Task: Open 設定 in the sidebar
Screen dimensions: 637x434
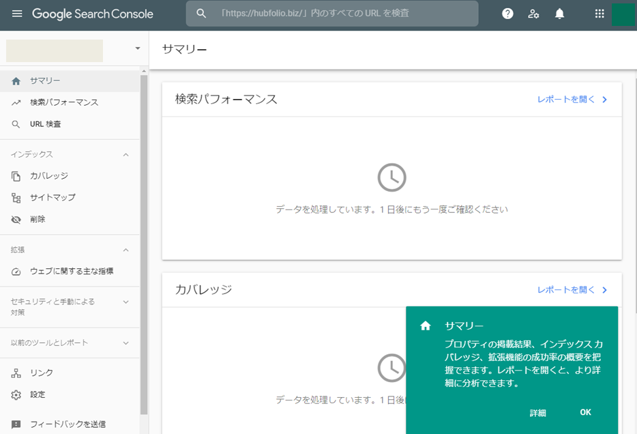Action: (x=70, y=394)
